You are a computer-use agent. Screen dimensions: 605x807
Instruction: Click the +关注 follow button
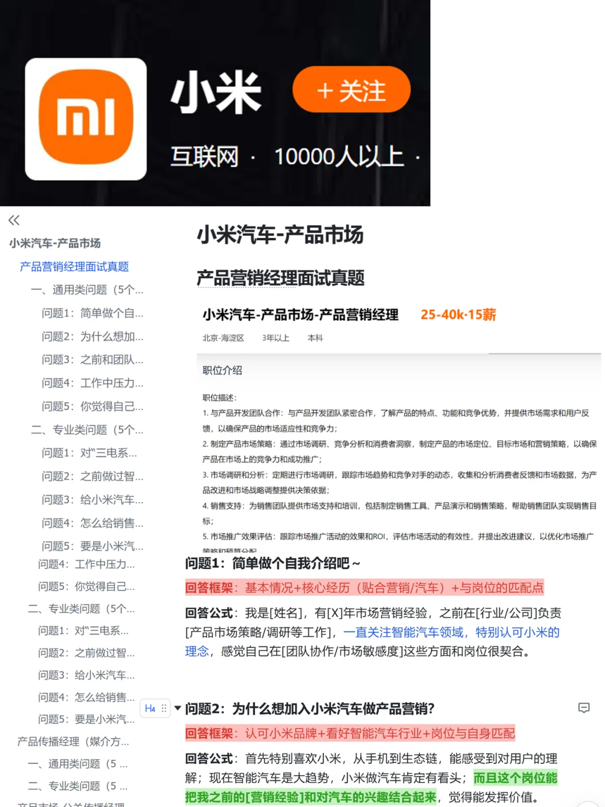[x=351, y=90]
